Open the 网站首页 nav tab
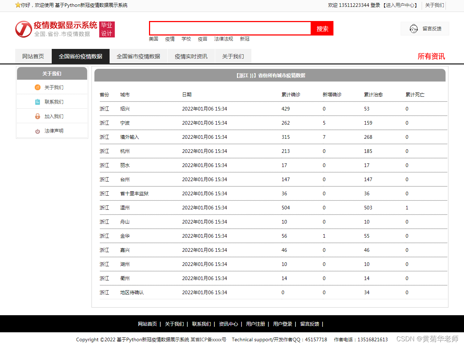This screenshot has width=464, height=346. point(33,57)
